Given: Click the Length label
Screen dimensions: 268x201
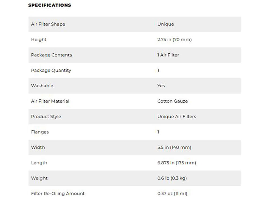Looking at the screenshot, I should click(x=39, y=163).
